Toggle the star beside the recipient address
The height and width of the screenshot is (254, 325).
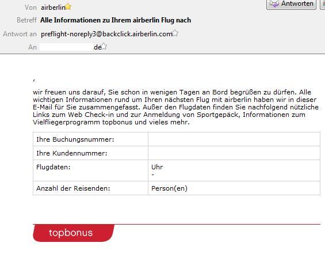pos(104,46)
